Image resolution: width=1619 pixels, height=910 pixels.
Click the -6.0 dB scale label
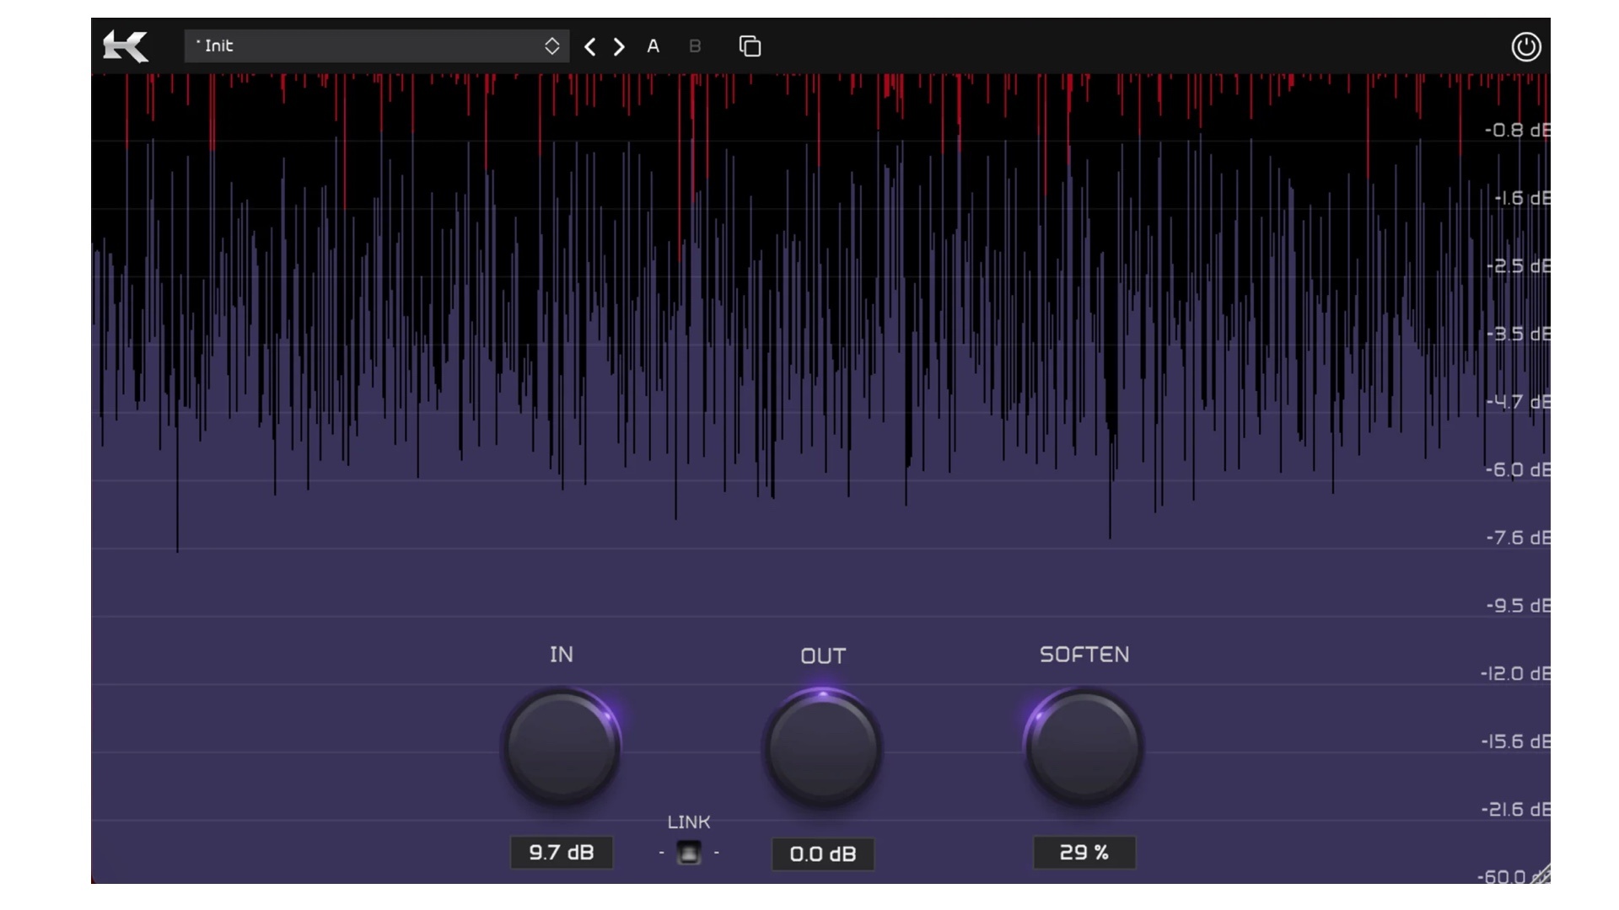click(1516, 470)
